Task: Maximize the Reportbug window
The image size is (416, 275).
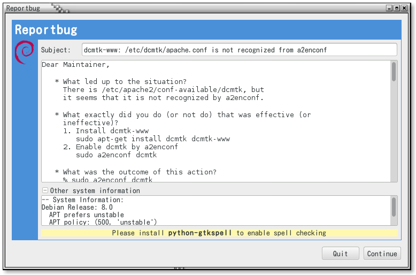Action: [397, 8]
